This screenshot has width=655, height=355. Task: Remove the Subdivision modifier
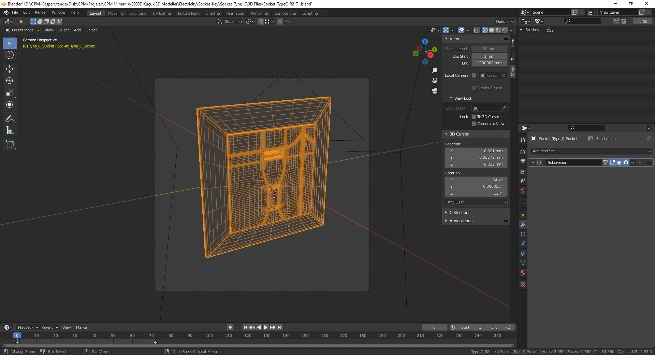640,162
